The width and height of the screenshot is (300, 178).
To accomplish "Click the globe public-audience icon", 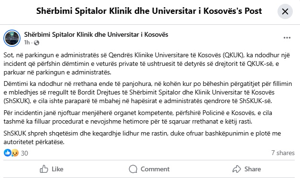I will pos(36,42).
